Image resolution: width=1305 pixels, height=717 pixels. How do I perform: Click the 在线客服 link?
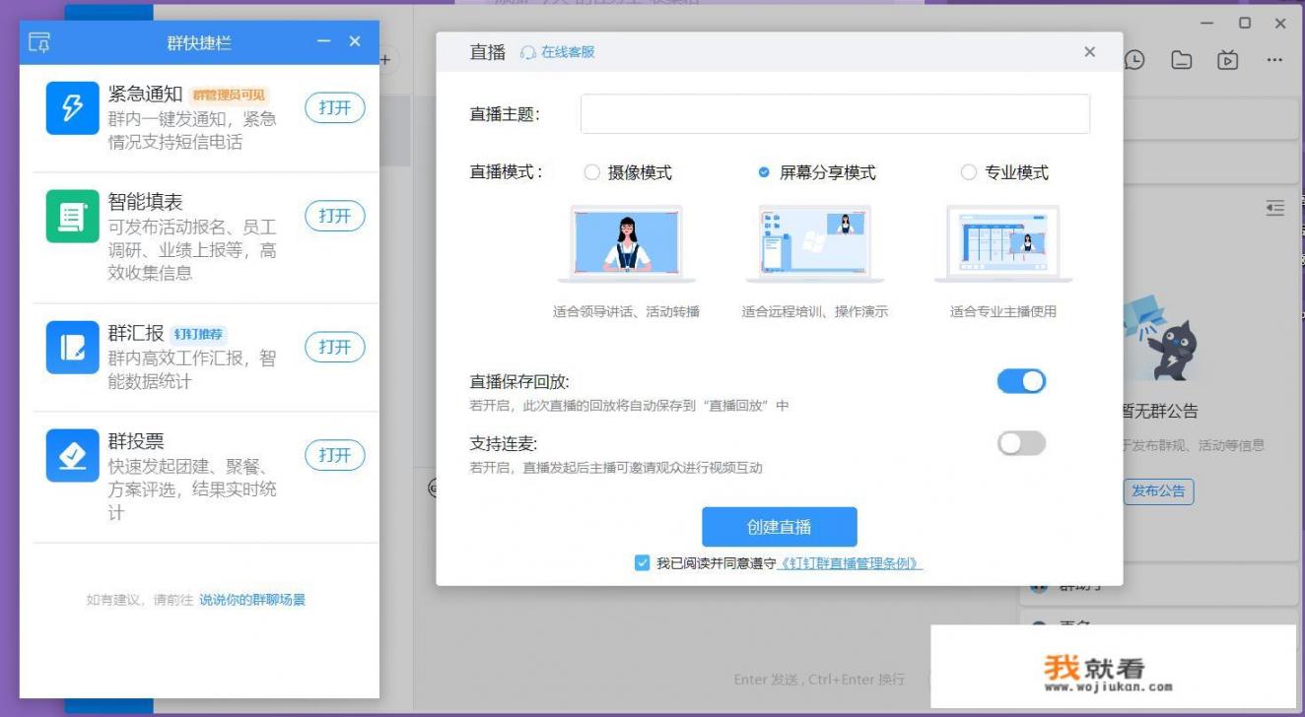point(568,52)
